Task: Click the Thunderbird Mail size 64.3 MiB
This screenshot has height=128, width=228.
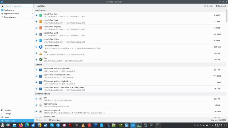Action: pyautogui.click(x=217, y=47)
